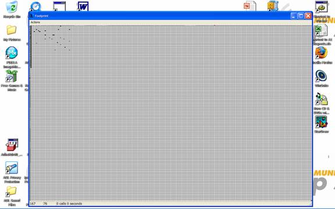The height and width of the screenshot is (209, 335).
Task: Select the CD burning shortcut icon
Action: pos(321,99)
